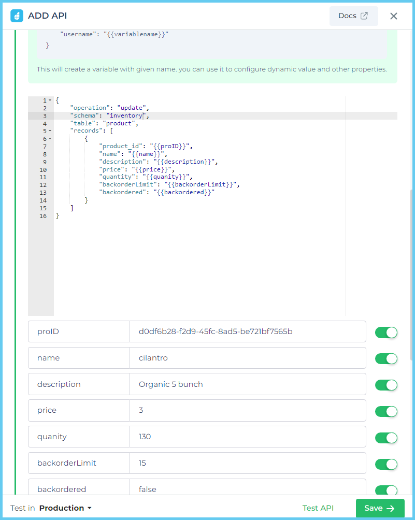Screen dimensions: 415x520
Task: Switch off the price variable toggle
Action: coord(386,411)
